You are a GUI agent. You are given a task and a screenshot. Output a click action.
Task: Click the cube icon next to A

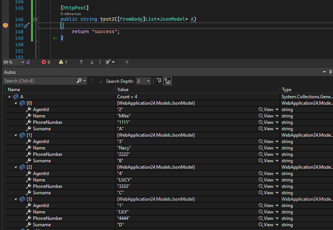click(x=16, y=97)
